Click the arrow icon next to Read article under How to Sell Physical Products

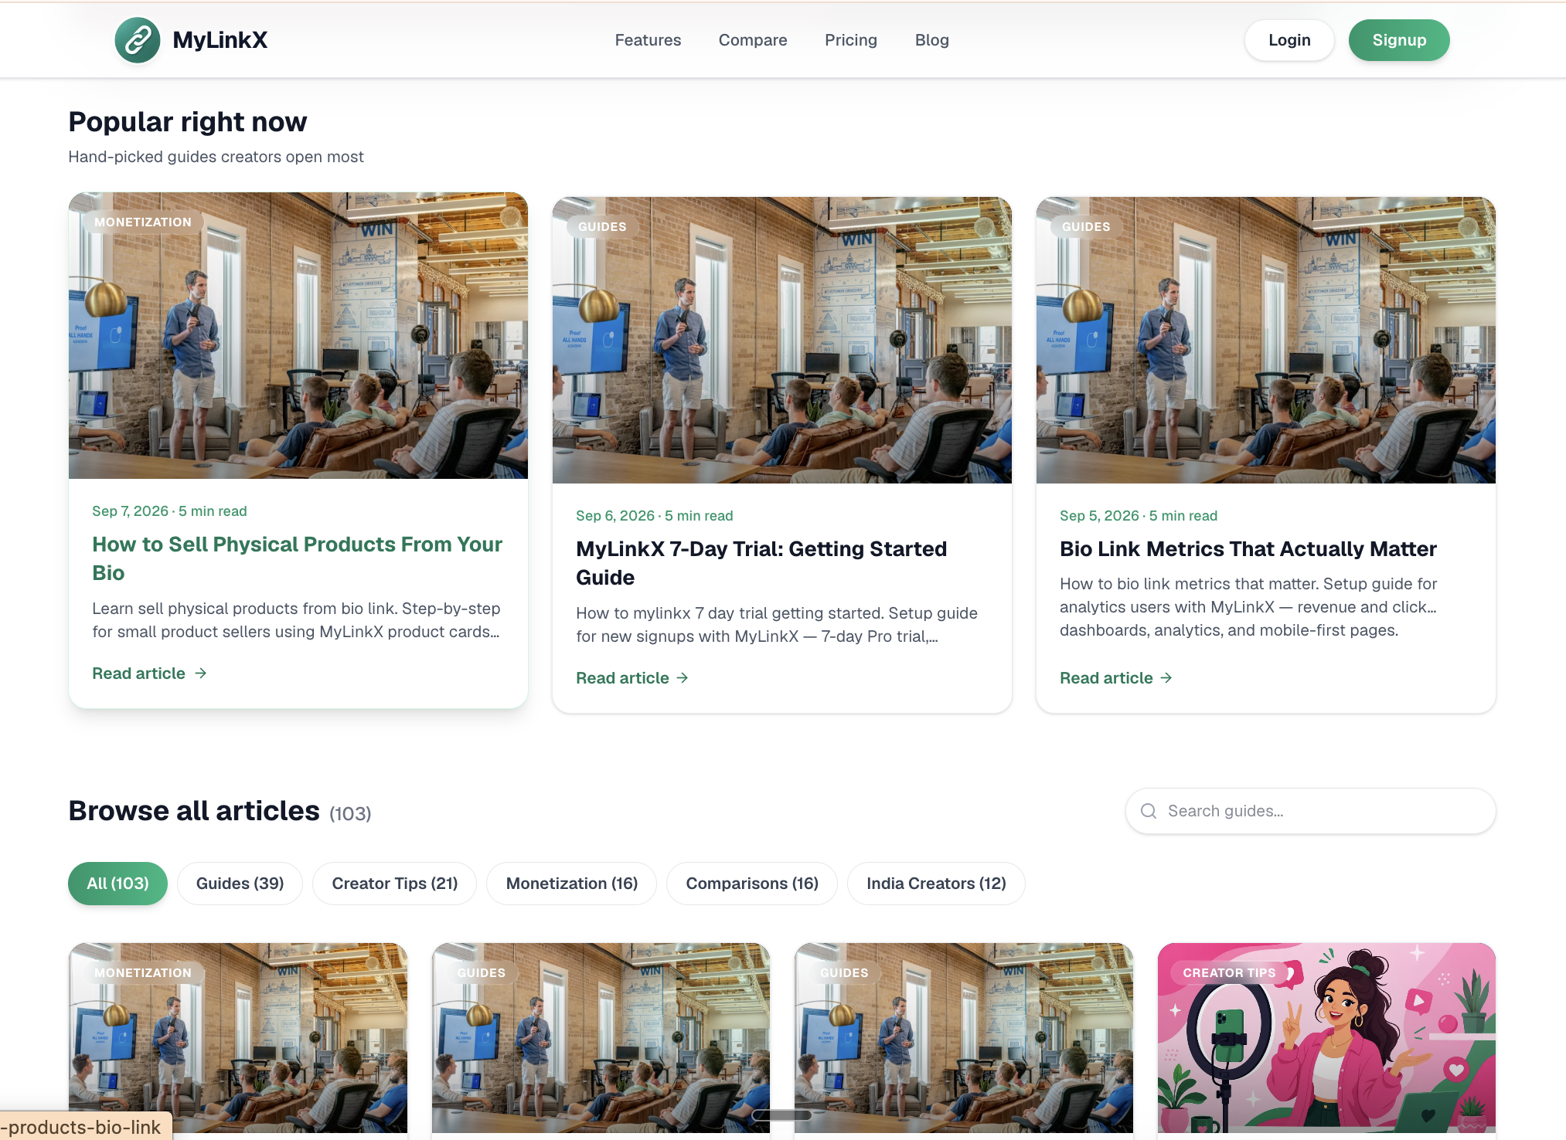[x=201, y=673]
